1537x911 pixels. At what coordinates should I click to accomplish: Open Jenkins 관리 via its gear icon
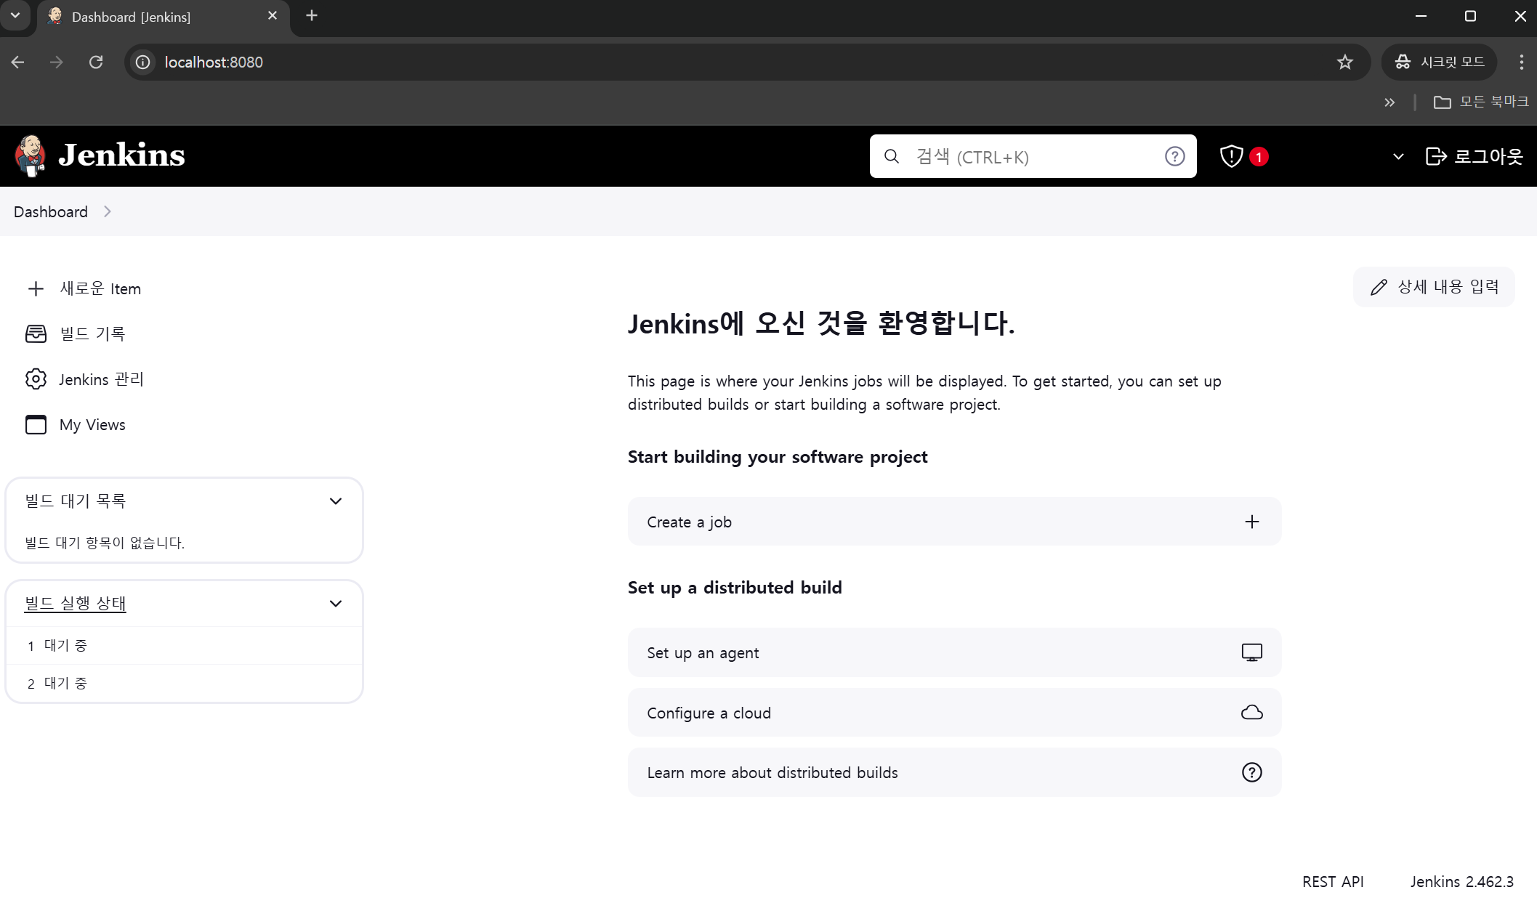(36, 379)
